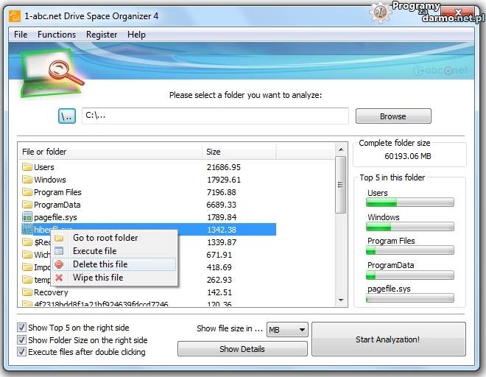Click the red Delete this file icon
This screenshot has width=486, height=377.
[59, 264]
